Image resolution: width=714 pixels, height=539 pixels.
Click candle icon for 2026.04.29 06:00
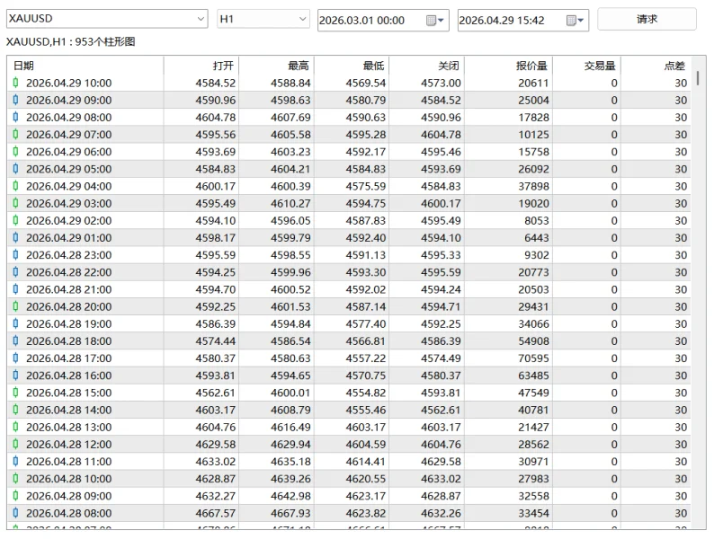coord(15,152)
